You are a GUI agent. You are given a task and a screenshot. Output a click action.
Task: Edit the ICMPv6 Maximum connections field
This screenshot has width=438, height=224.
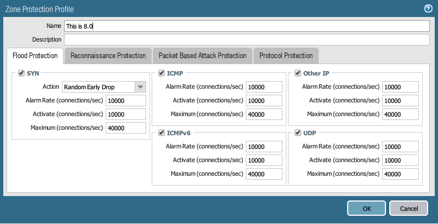pos(264,174)
